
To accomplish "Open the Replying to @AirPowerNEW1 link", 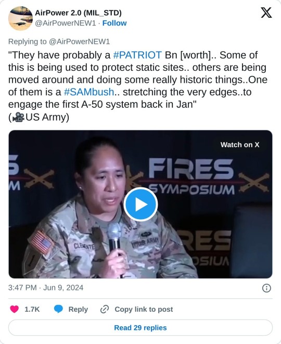I will (59, 42).
